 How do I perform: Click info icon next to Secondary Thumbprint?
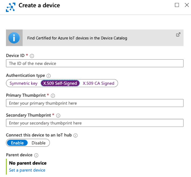[58, 115]
